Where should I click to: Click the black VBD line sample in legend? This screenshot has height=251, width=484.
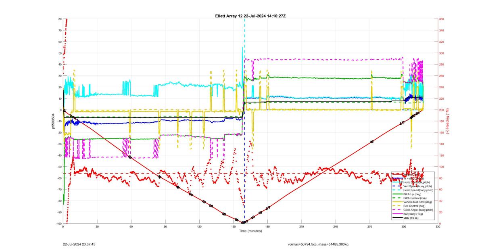click(x=398, y=218)
